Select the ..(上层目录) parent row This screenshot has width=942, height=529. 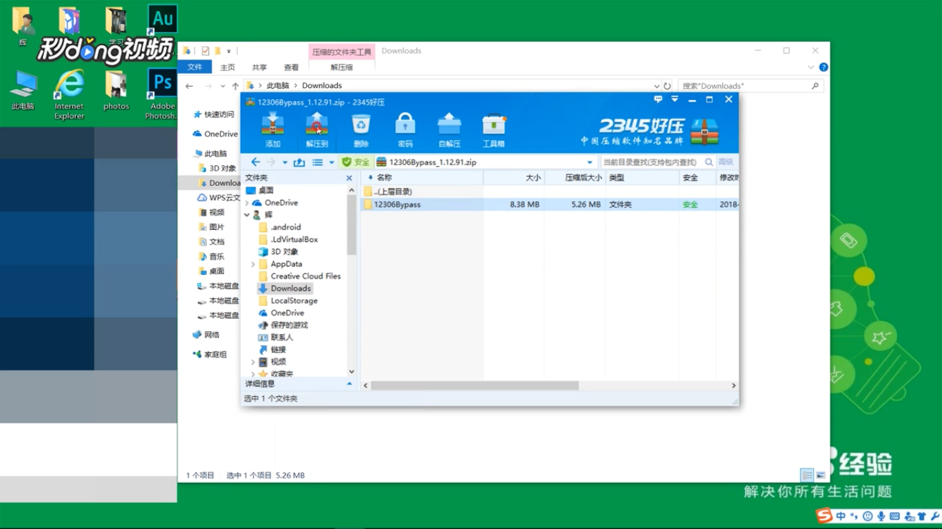click(550, 191)
